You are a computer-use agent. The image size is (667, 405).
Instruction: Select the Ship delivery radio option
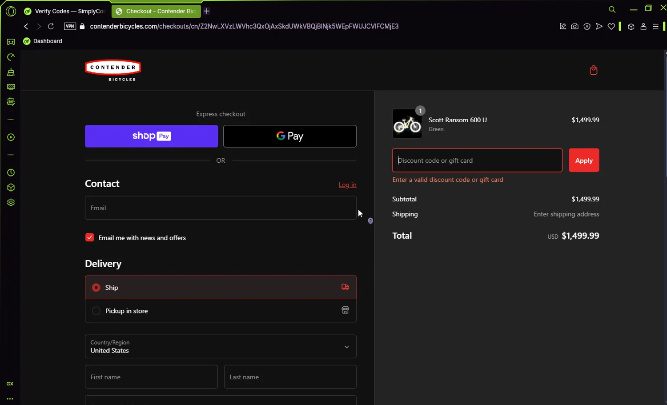coord(96,288)
